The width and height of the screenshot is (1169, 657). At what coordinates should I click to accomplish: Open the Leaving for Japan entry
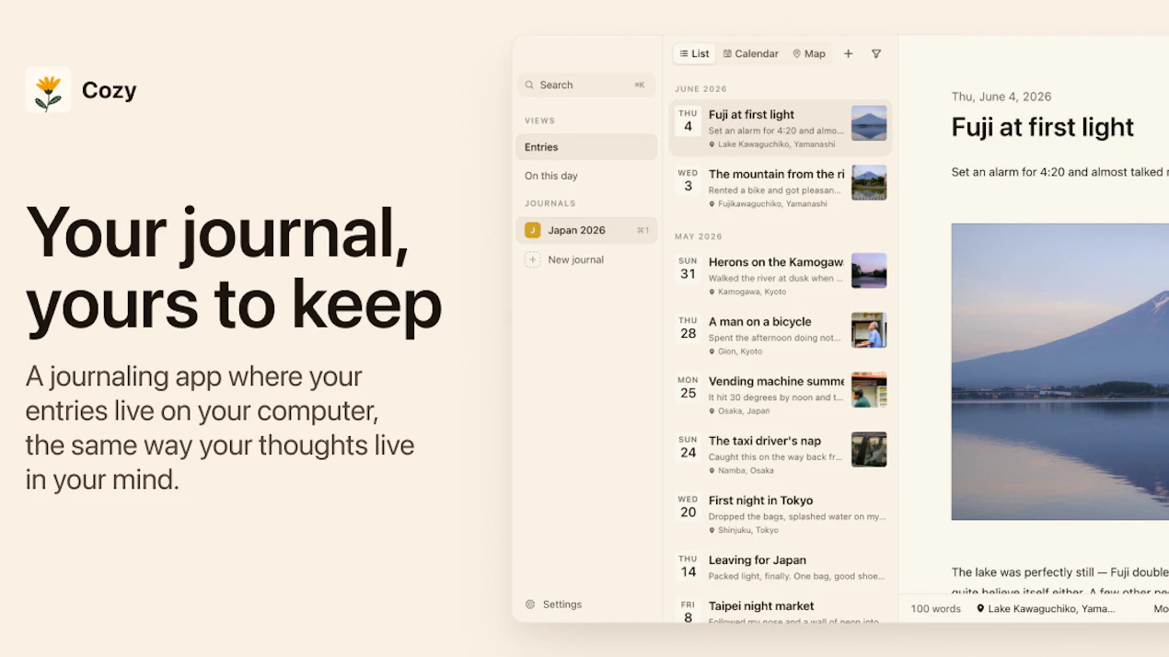(x=781, y=569)
